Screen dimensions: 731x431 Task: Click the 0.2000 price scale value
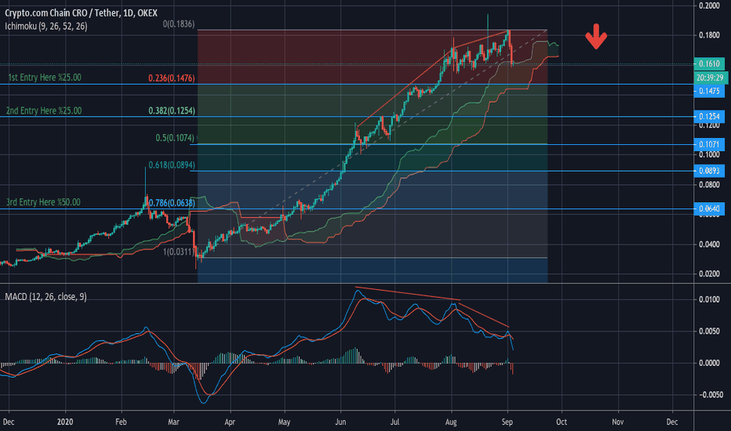click(709, 5)
